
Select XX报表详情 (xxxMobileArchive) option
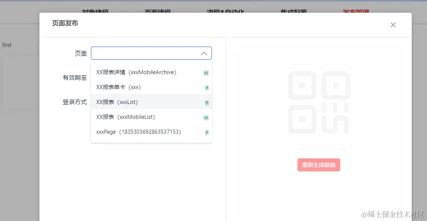pyautogui.click(x=151, y=72)
